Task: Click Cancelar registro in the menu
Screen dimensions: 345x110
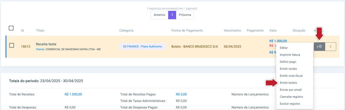Action: click(x=291, y=97)
